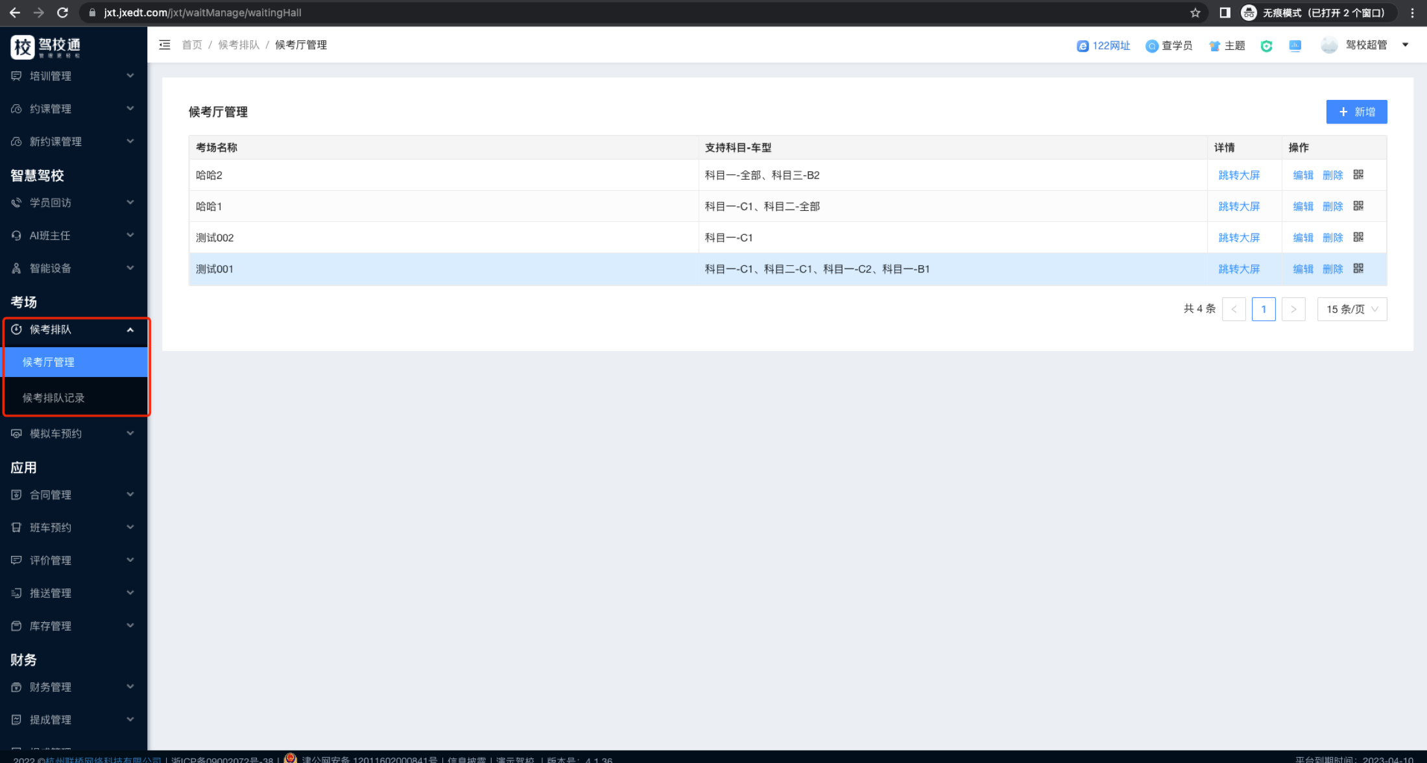This screenshot has width=1427, height=763.
Task: Expand 库存管理 menu
Action: (x=73, y=626)
